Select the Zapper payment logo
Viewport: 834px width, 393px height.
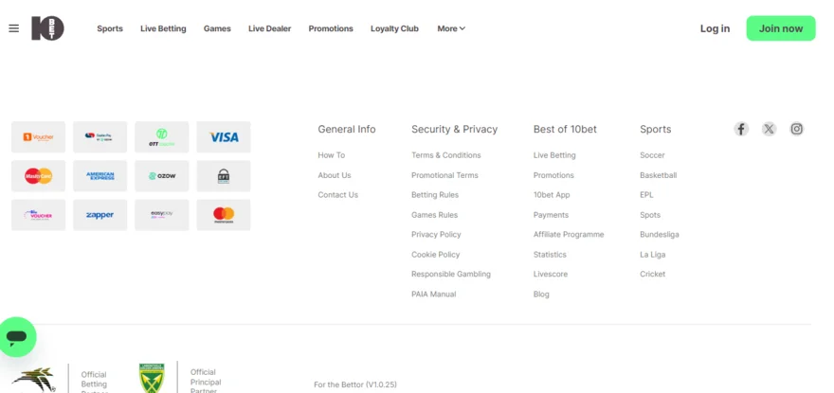(x=100, y=215)
